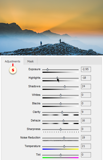The width and height of the screenshot is (103, 160).
Task: Click the Temperature slider handle
Action: tap(64, 147)
